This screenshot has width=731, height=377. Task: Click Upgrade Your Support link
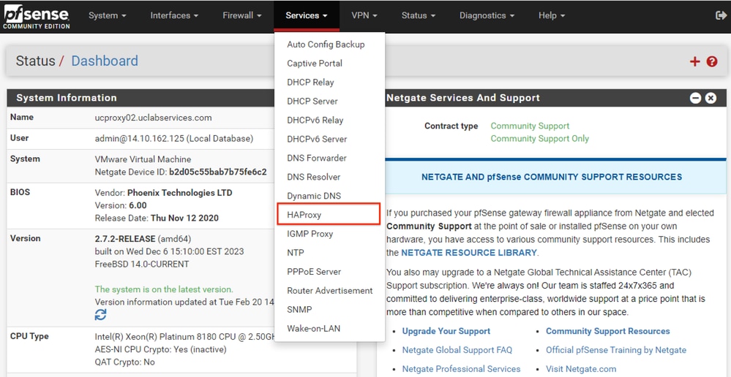(446, 332)
